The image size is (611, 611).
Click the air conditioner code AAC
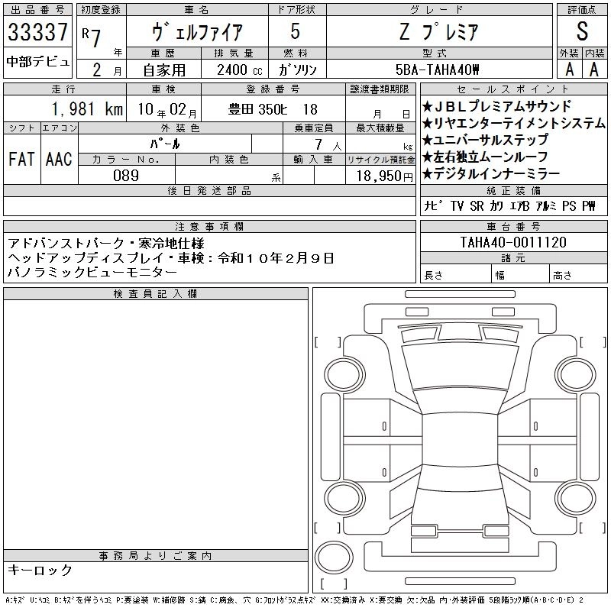(59, 159)
